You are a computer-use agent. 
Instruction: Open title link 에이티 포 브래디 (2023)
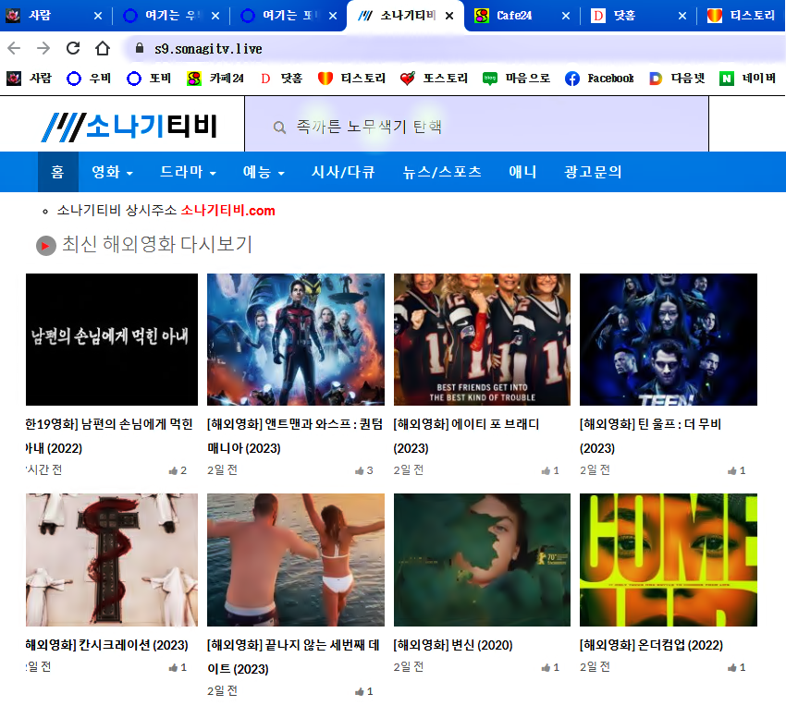tap(466, 436)
